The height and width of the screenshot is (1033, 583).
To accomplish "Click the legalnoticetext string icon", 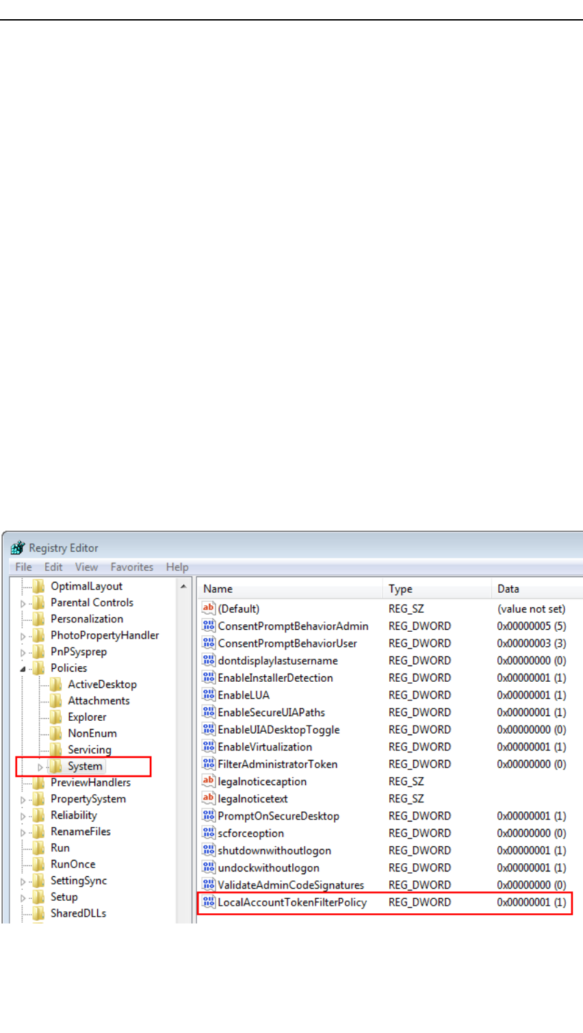I will tap(209, 798).
